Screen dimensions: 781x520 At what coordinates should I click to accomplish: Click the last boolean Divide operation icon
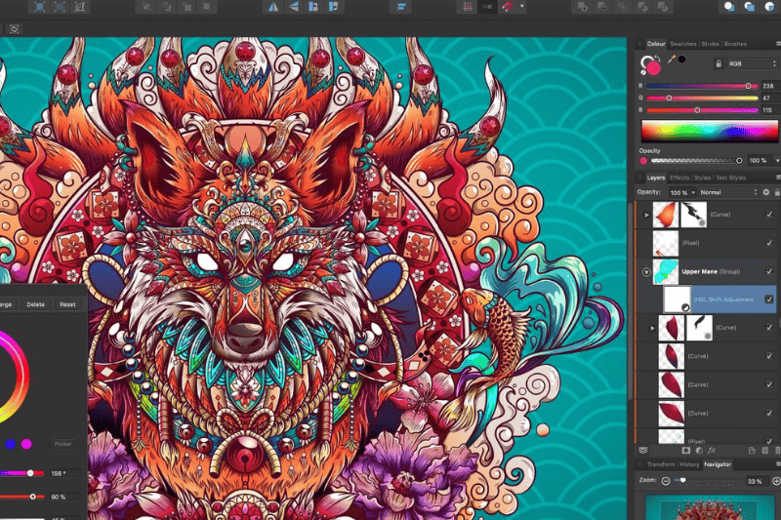click(663, 7)
